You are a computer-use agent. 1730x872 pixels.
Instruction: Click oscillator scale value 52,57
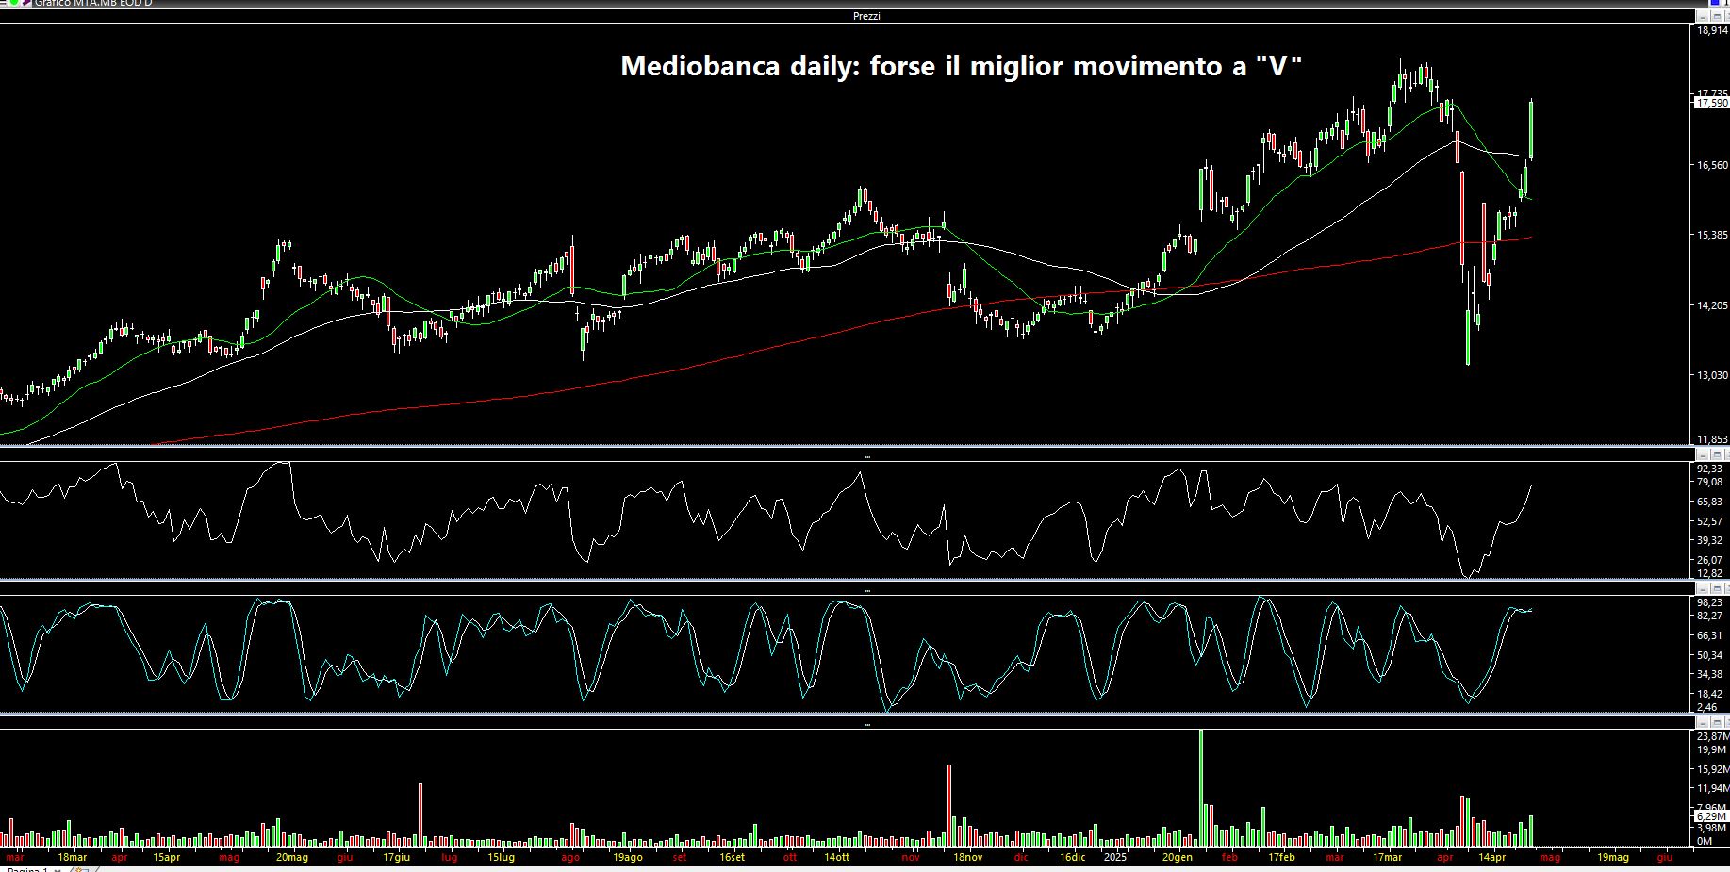[1709, 521]
